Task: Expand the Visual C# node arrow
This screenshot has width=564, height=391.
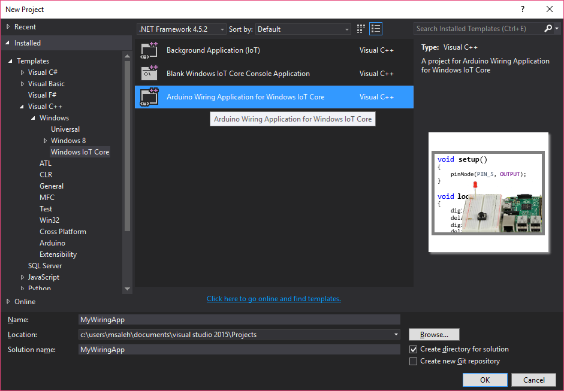Action: [22, 72]
